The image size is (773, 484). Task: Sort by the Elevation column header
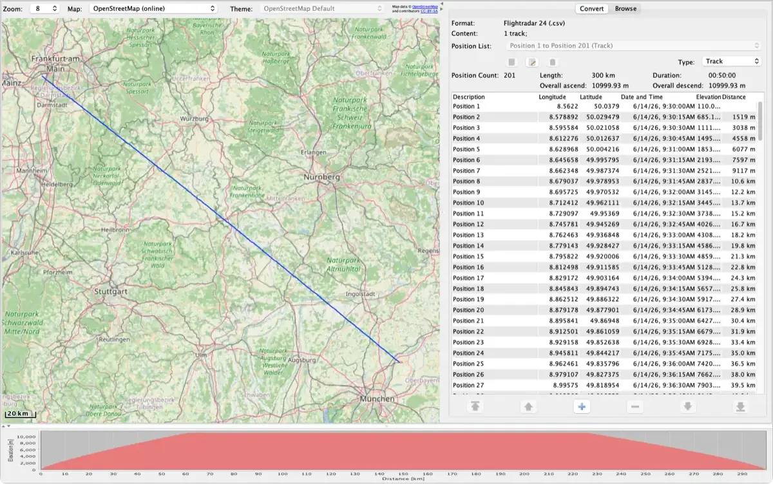pyautogui.click(x=708, y=97)
